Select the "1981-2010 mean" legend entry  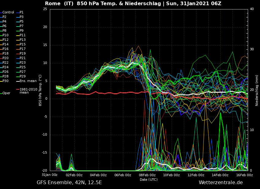(28, 91)
